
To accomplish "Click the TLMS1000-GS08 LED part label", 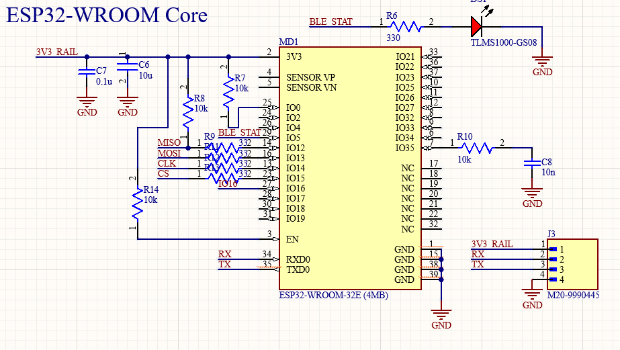I will (x=504, y=42).
